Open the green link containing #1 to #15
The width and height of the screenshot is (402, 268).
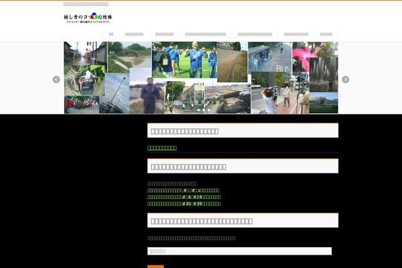pyautogui.click(x=183, y=190)
